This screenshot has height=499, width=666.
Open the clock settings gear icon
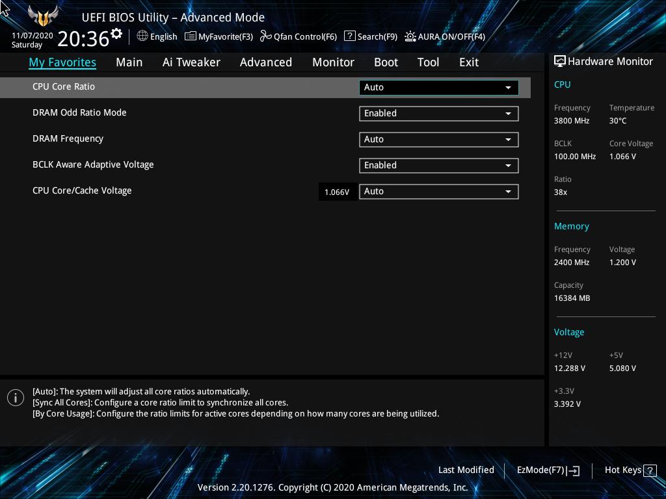click(x=116, y=34)
